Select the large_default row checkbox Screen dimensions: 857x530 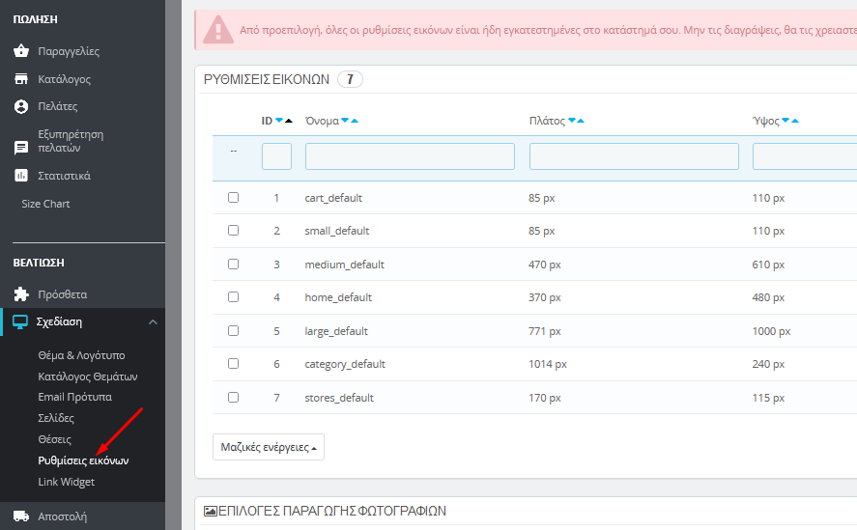click(234, 330)
